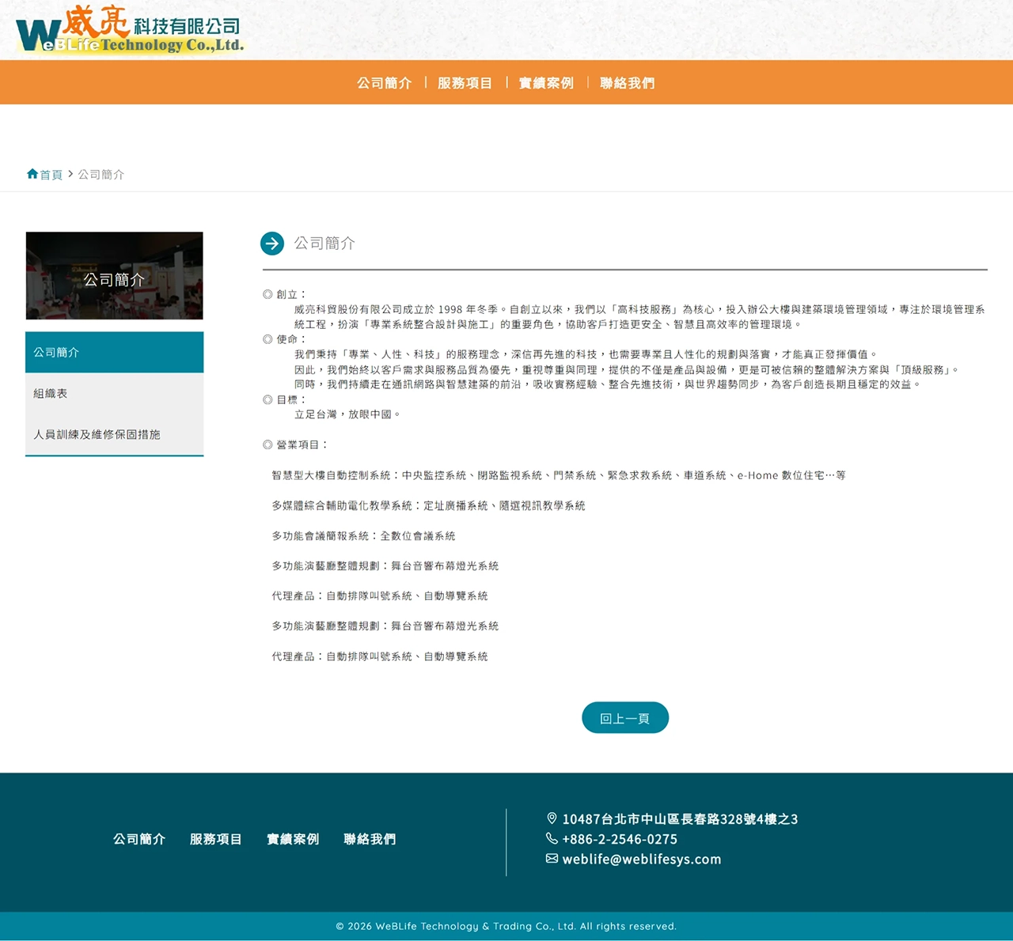
Task: Open footer link 公司簡介
Action: click(139, 839)
